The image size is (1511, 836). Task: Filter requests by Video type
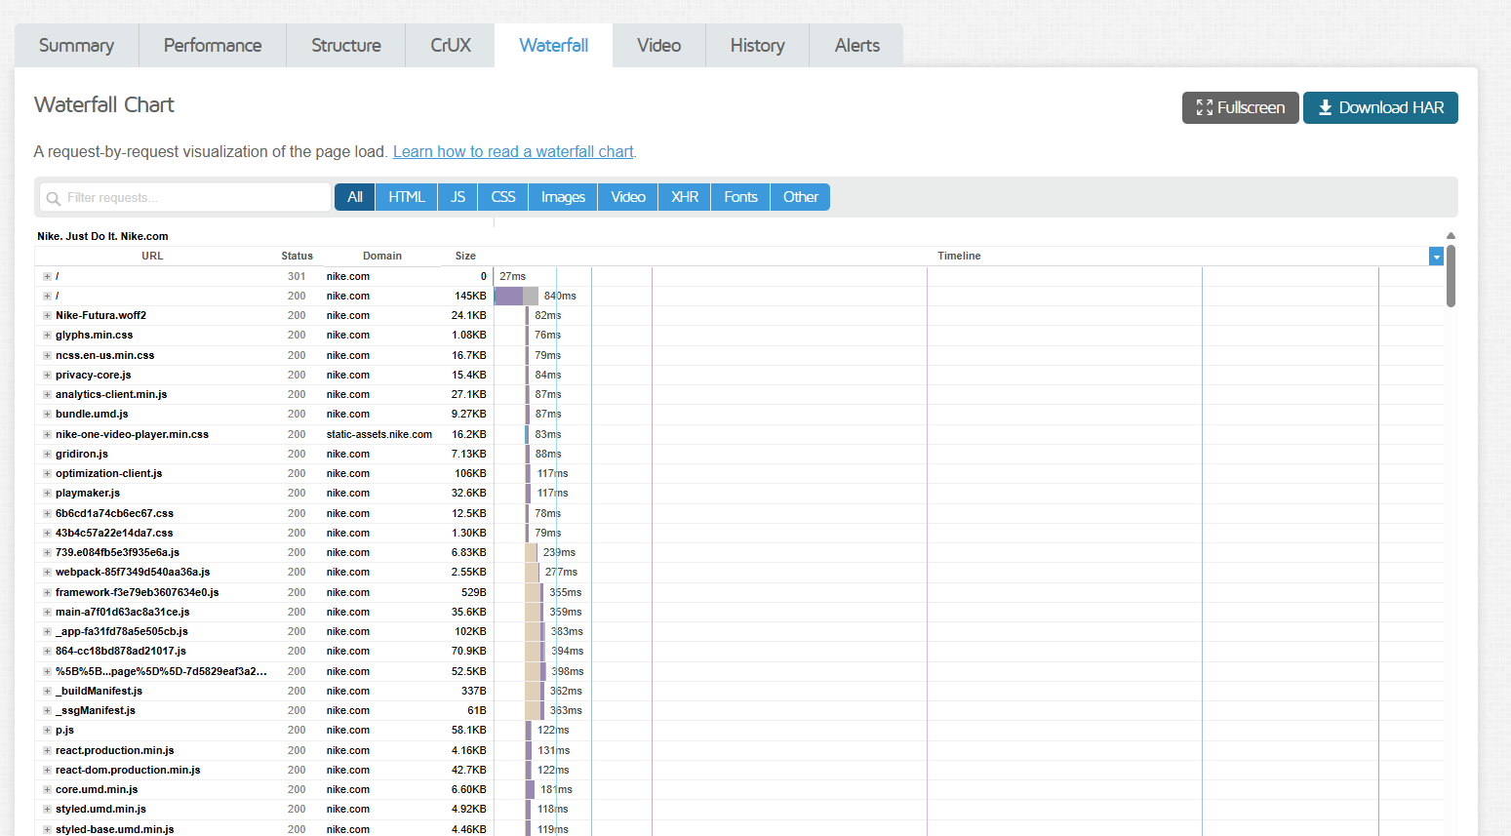628,197
